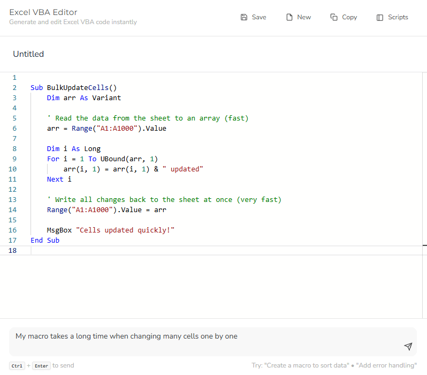This screenshot has width=427, height=375.
Task: Click the MsgBox "Cells updated quickly!" line
Action: [110, 230]
